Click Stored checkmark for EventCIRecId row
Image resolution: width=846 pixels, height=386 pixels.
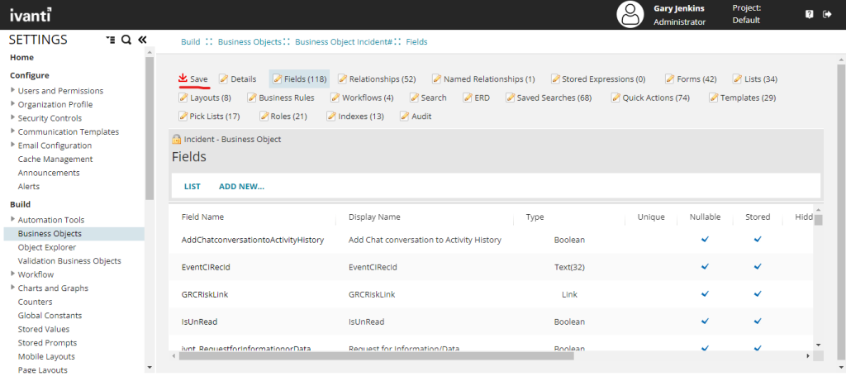[758, 267]
